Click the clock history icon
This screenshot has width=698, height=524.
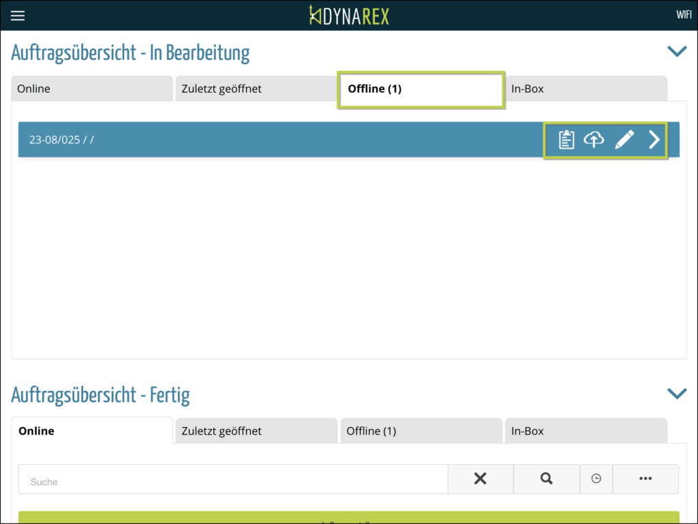click(596, 479)
